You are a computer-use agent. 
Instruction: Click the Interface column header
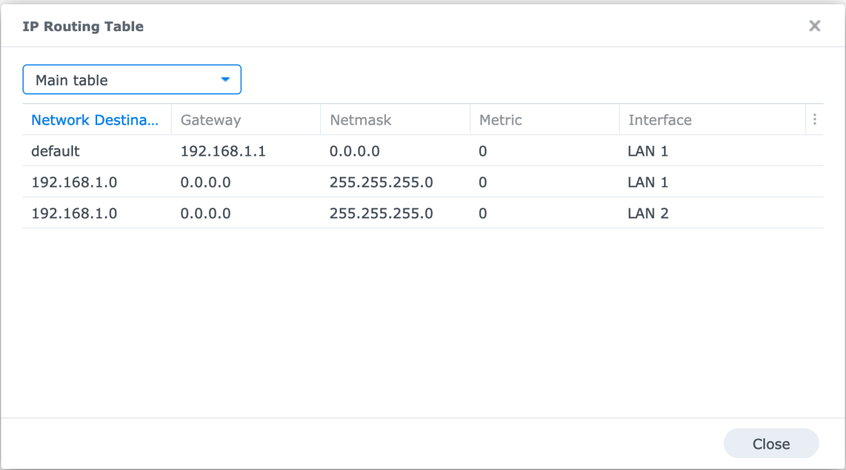pyautogui.click(x=660, y=119)
